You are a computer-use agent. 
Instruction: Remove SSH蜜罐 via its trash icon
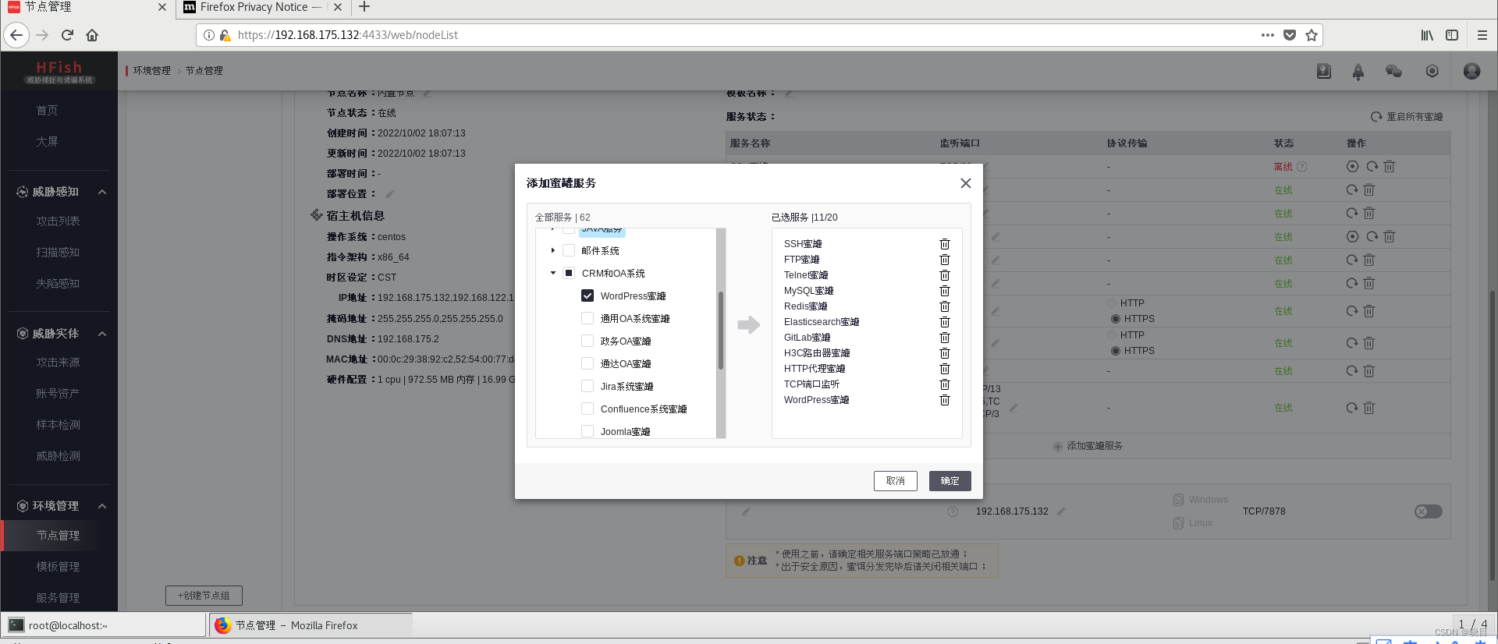click(x=944, y=244)
